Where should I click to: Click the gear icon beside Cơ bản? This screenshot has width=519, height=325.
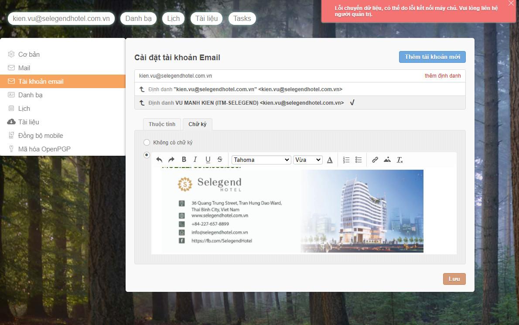pos(11,54)
